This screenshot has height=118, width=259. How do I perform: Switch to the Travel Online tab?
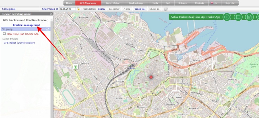coord(113,3)
